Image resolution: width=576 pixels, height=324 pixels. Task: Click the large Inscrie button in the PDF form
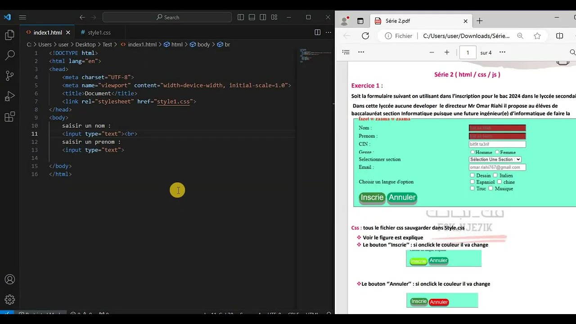tap(372, 198)
